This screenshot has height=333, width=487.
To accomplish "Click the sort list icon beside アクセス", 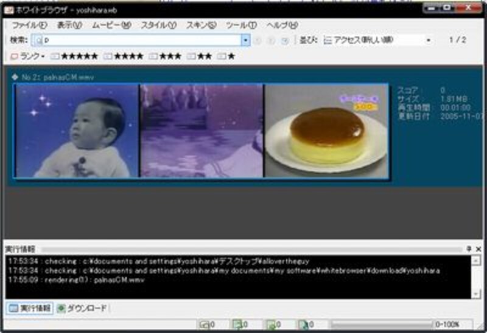I will (328, 40).
